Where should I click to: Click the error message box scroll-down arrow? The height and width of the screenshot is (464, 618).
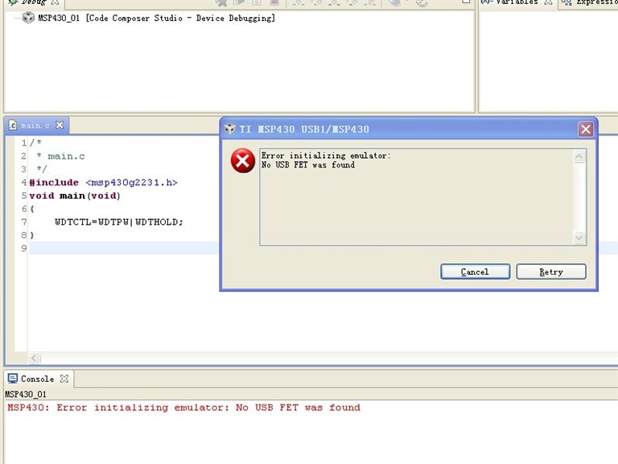pos(579,238)
